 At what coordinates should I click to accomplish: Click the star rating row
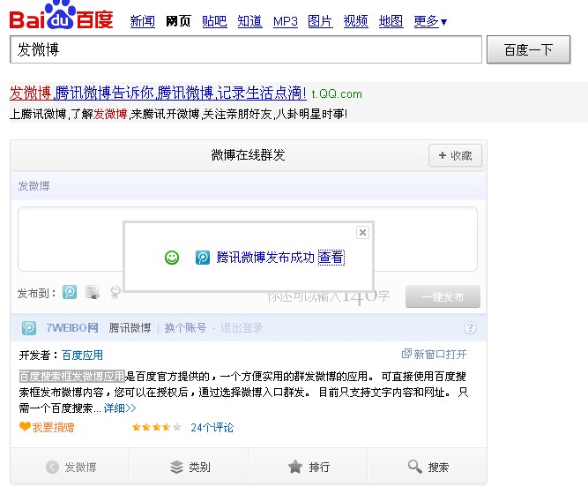click(157, 427)
